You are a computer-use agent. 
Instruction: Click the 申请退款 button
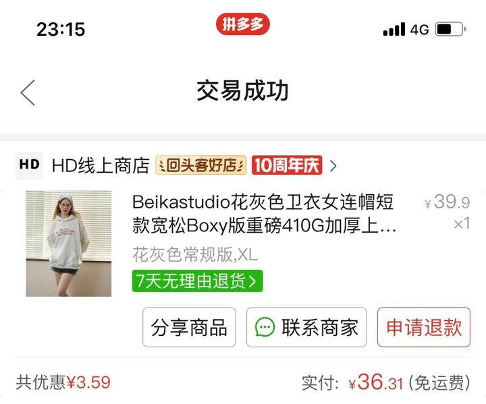[424, 327]
